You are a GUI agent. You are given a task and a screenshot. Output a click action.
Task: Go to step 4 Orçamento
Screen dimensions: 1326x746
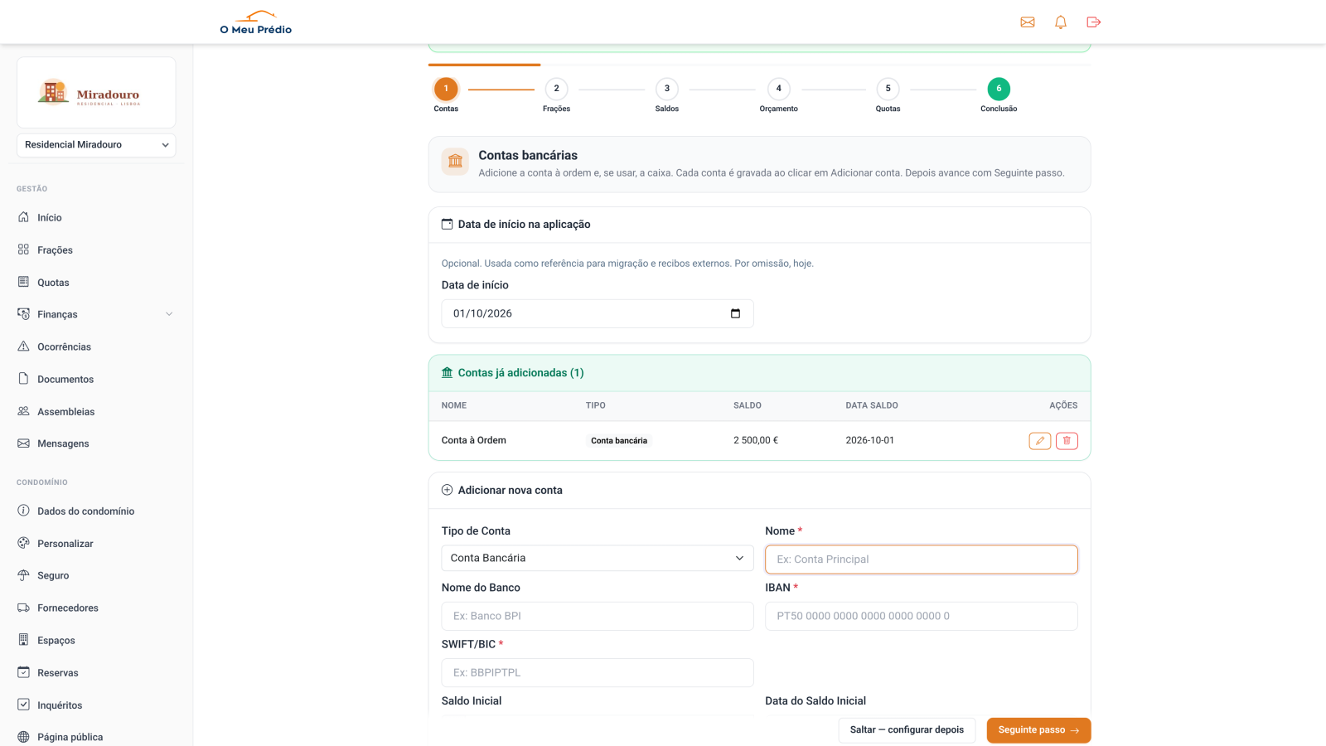[778, 89]
